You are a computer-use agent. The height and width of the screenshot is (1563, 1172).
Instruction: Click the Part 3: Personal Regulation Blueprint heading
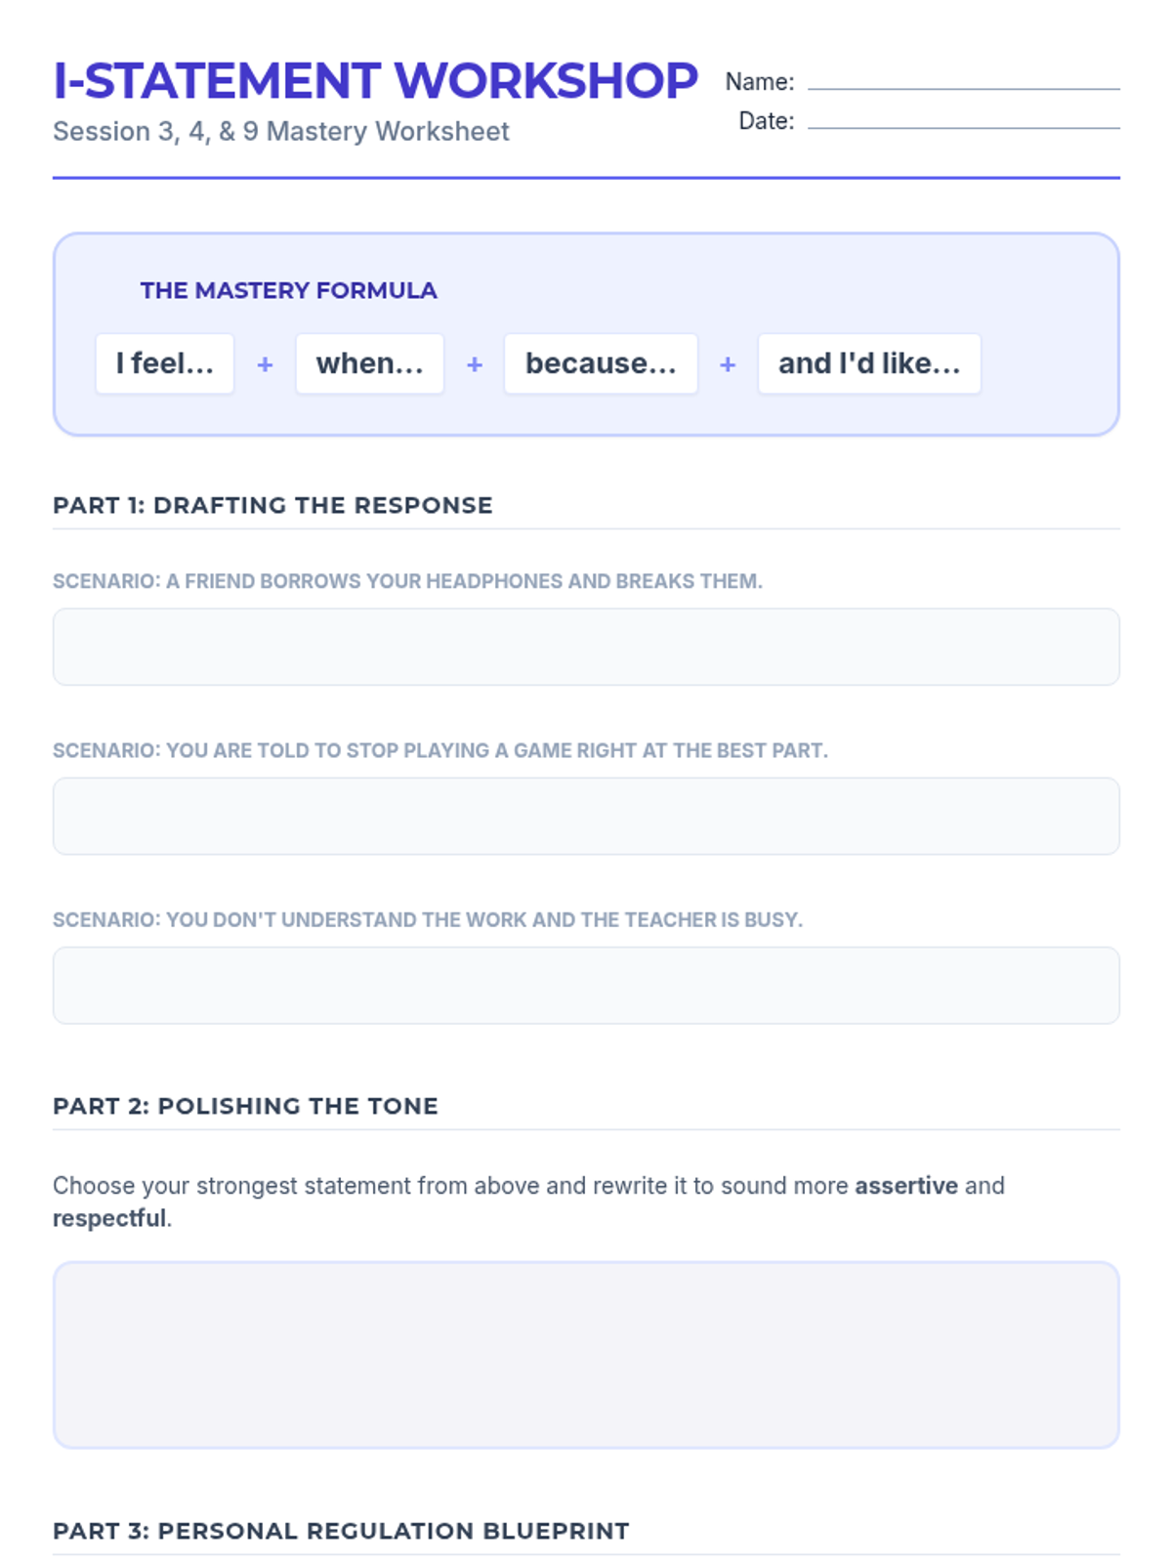(341, 1531)
